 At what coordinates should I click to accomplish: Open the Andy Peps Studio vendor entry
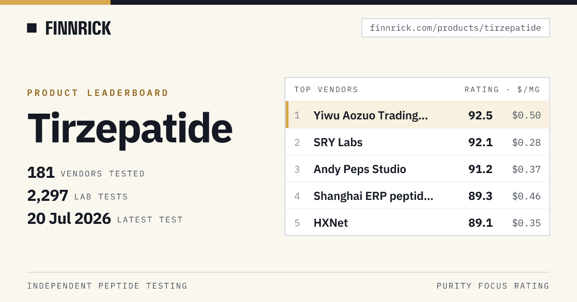click(417, 169)
